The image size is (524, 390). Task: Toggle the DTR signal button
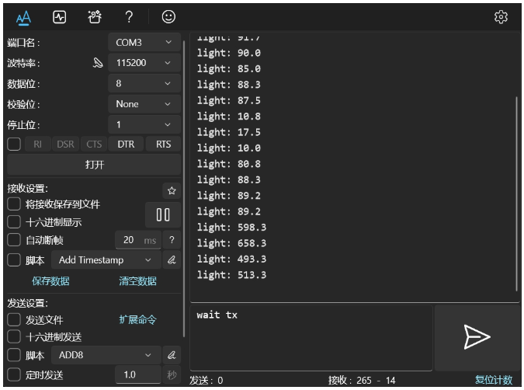click(x=126, y=144)
